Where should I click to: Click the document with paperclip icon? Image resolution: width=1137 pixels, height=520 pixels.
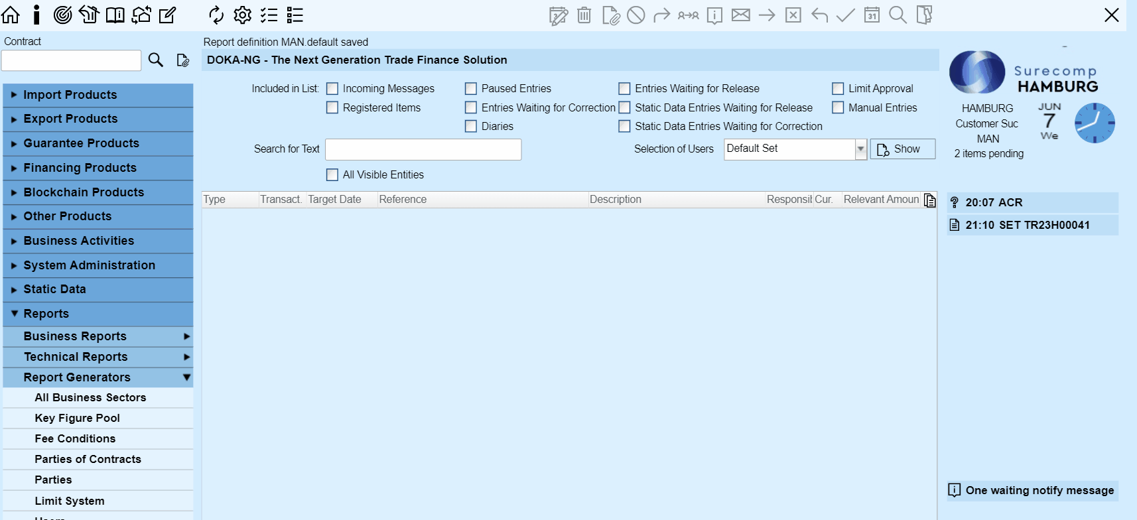click(x=610, y=15)
